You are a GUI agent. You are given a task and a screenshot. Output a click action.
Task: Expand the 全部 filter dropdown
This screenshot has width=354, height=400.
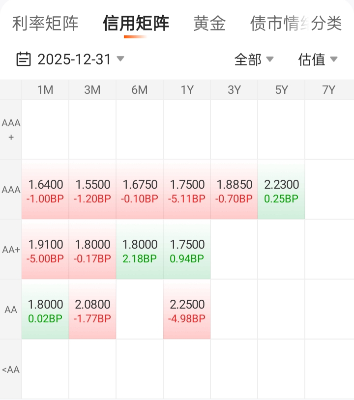pyautogui.click(x=254, y=59)
